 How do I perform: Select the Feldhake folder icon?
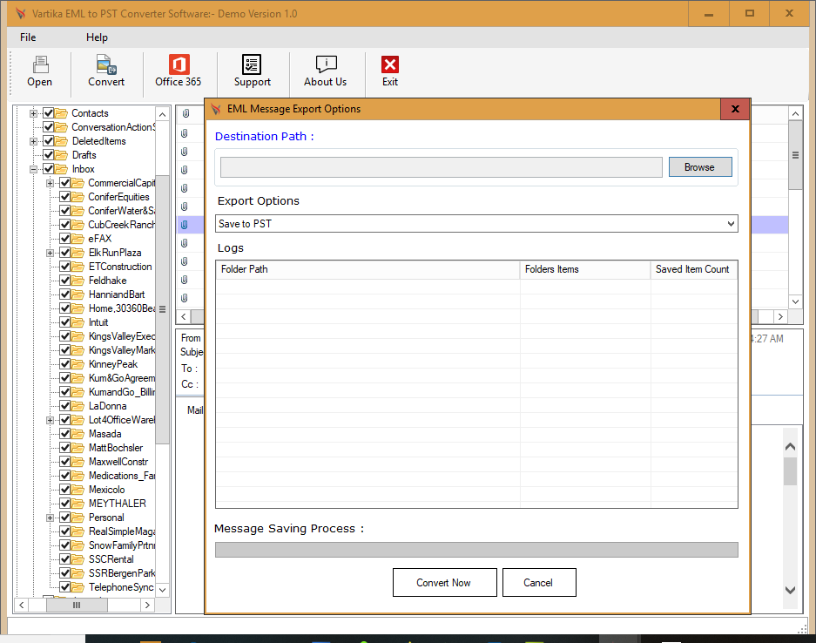click(78, 281)
